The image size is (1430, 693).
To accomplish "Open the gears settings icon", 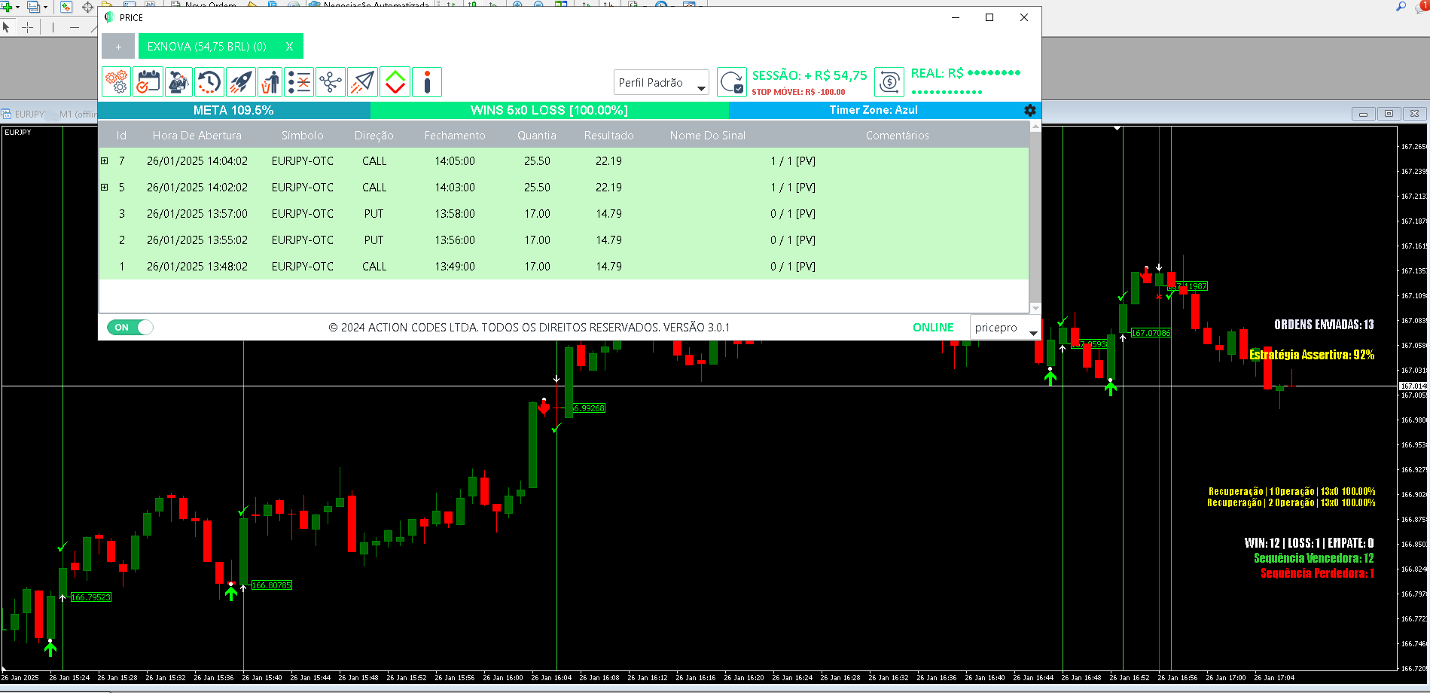I will [x=117, y=82].
